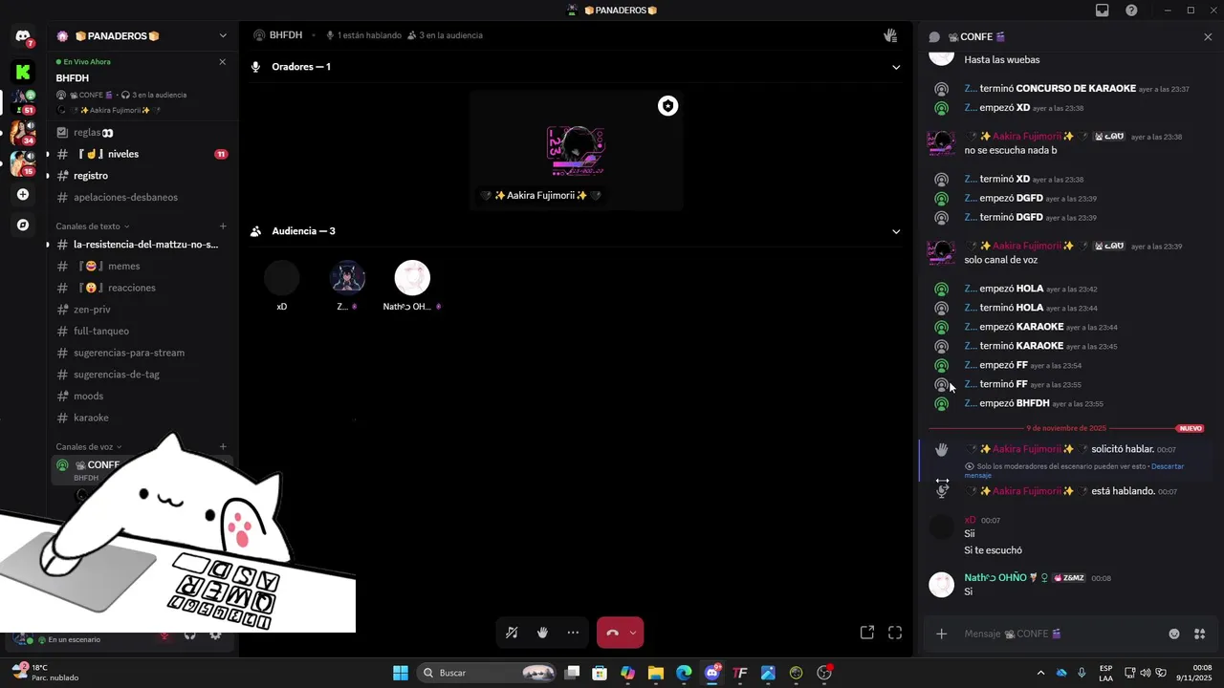This screenshot has width=1224, height=688.
Task: Open xD username in chat
Action: (x=970, y=521)
